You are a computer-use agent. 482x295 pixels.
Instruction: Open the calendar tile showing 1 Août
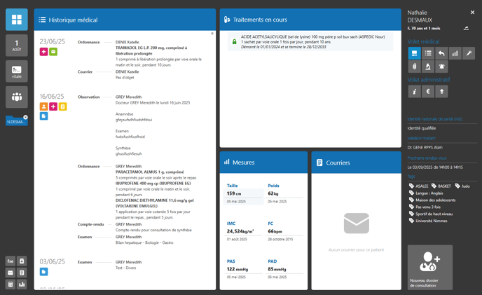(x=17, y=46)
